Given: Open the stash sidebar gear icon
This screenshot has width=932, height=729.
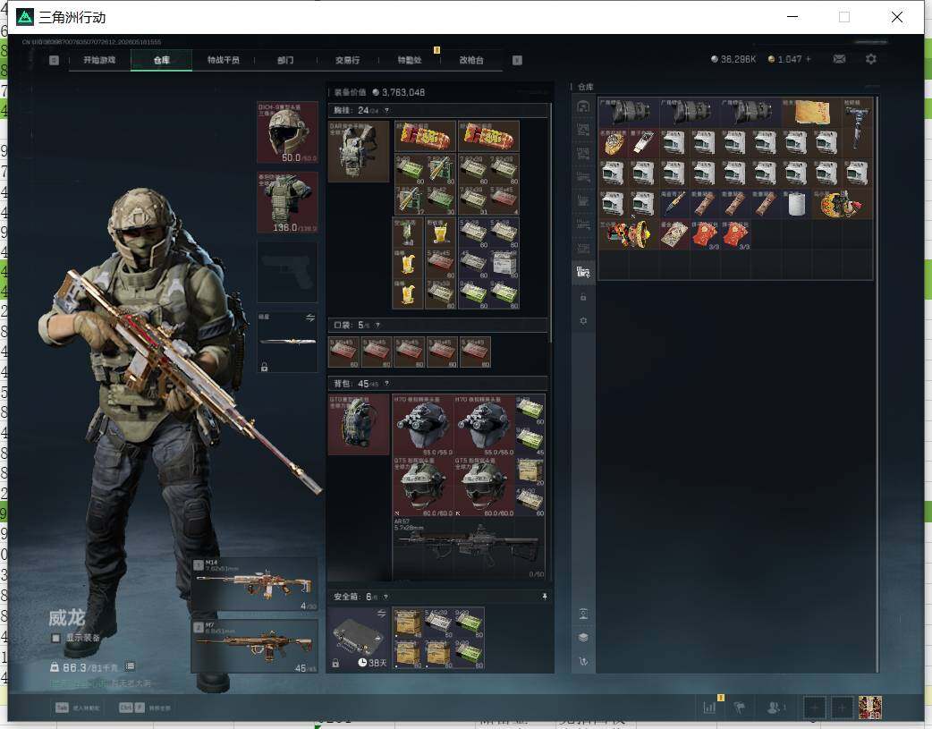Looking at the screenshot, I should tap(583, 320).
